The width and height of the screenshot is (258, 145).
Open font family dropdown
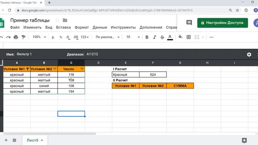(x=108, y=37)
